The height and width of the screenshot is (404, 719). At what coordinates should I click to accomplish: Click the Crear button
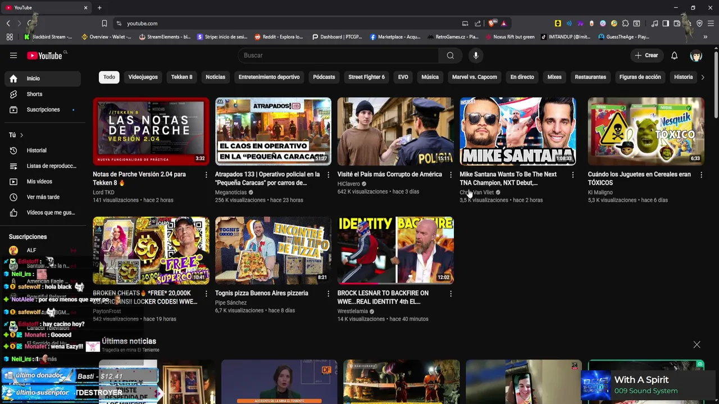point(647,56)
